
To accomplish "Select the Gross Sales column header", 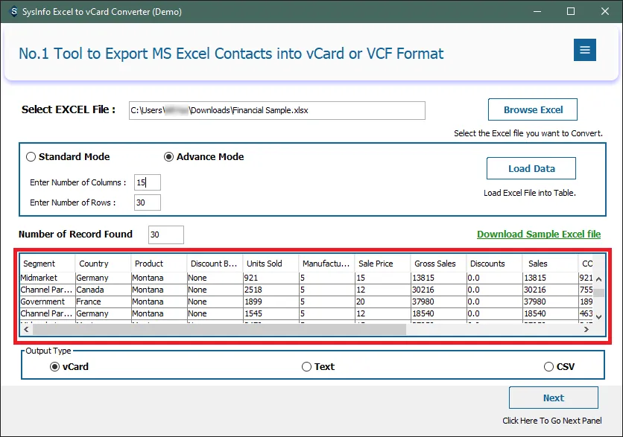I will (x=438, y=264).
